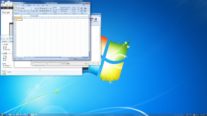Screen dimensions: 207x116
Task: Switch to the Formulas ribbon tab
Action: [x=34, y=5]
